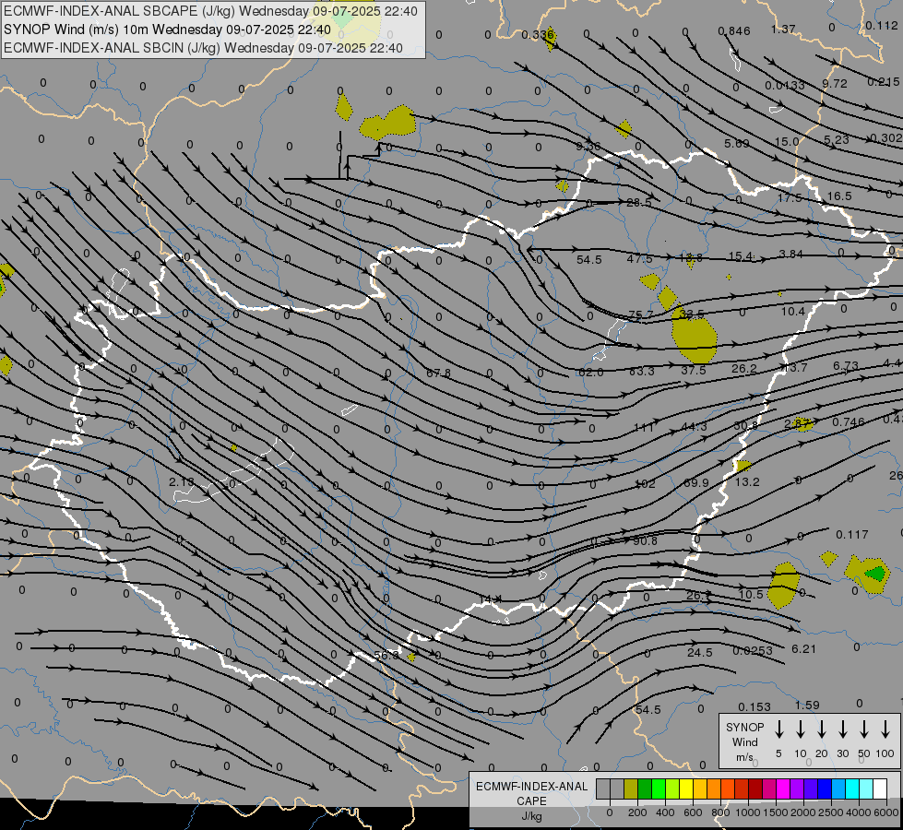903x830 pixels.
Task: Select the pure blue CAPE legend swatch
Action: click(824, 789)
